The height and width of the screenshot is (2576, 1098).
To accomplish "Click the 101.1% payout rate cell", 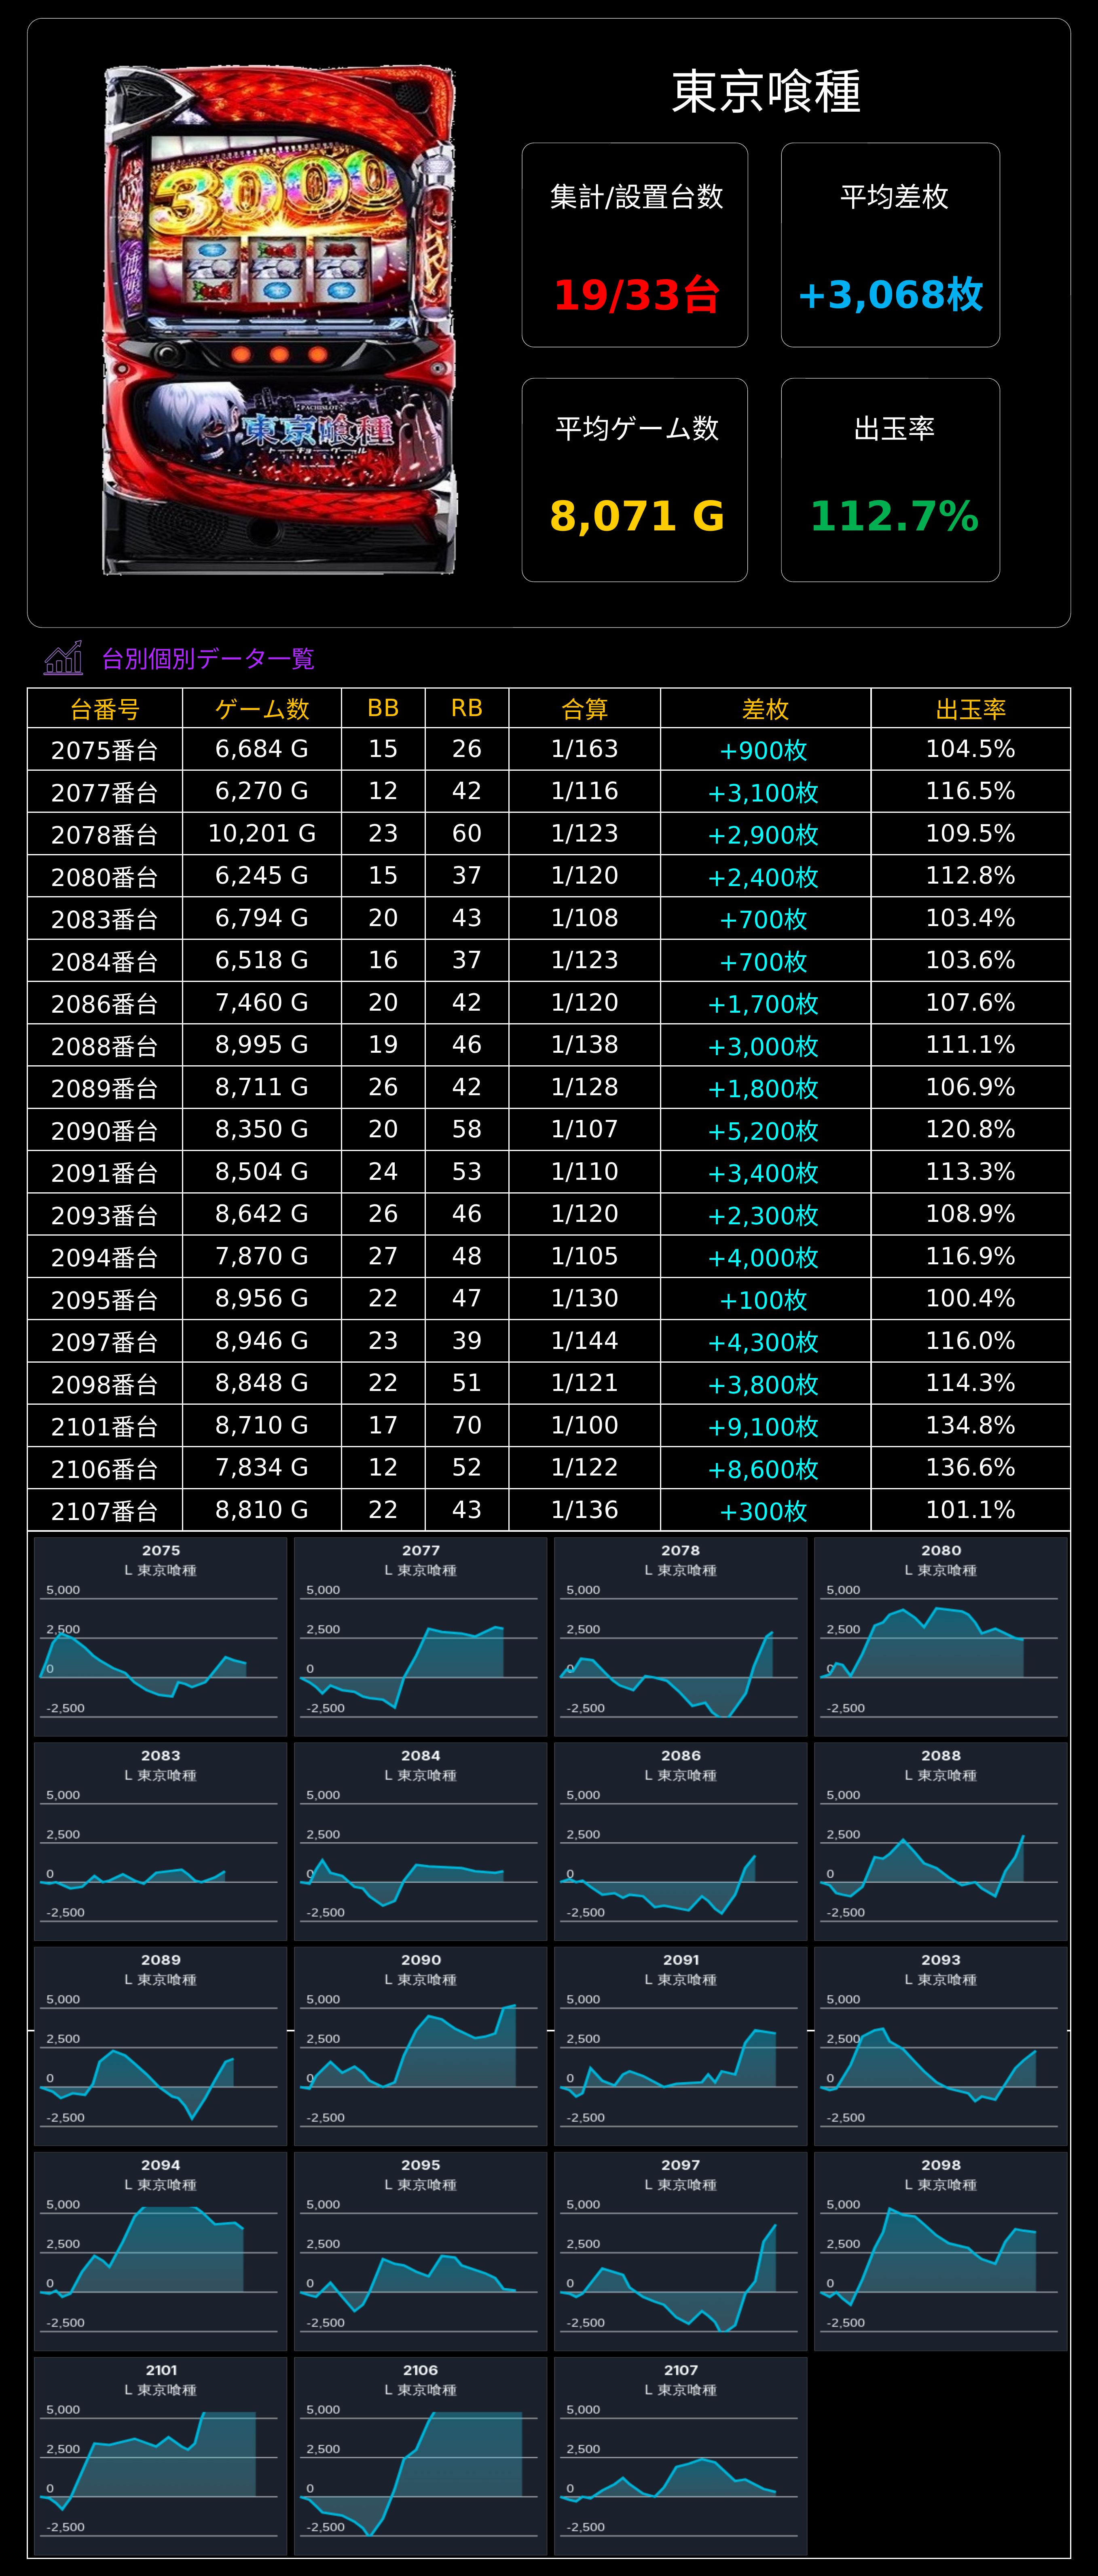I will (x=971, y=1510).
